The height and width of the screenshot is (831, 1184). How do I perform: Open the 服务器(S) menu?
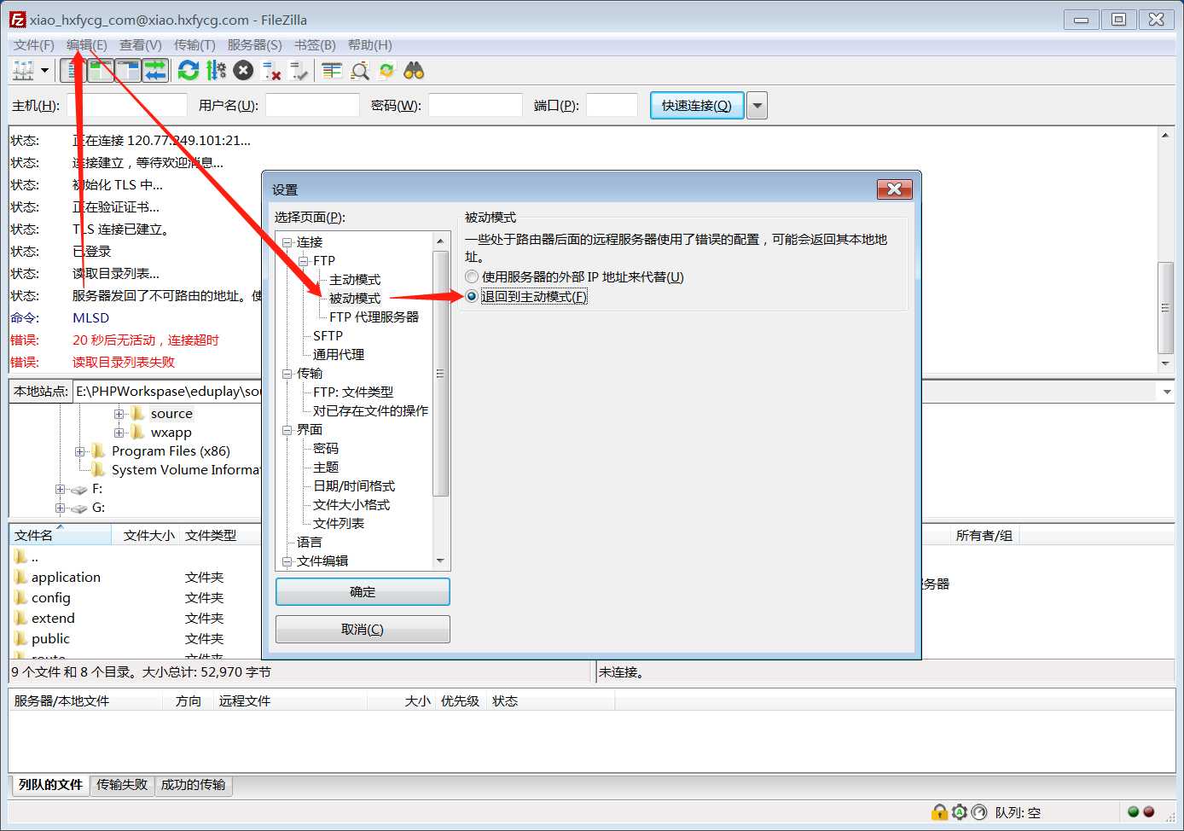[x=254, y=45]
